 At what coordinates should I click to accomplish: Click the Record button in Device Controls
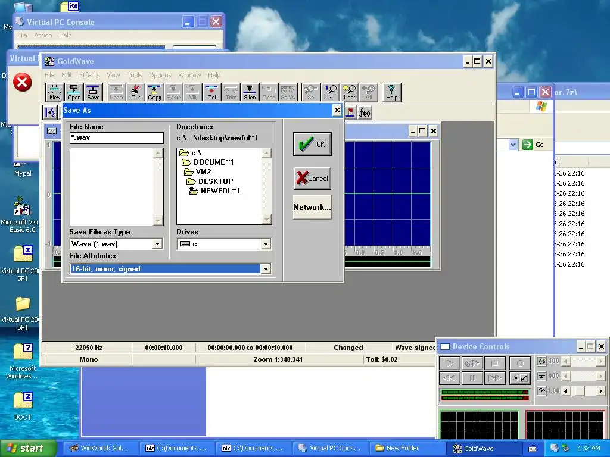pyautogui.click(x=519, y=364)
